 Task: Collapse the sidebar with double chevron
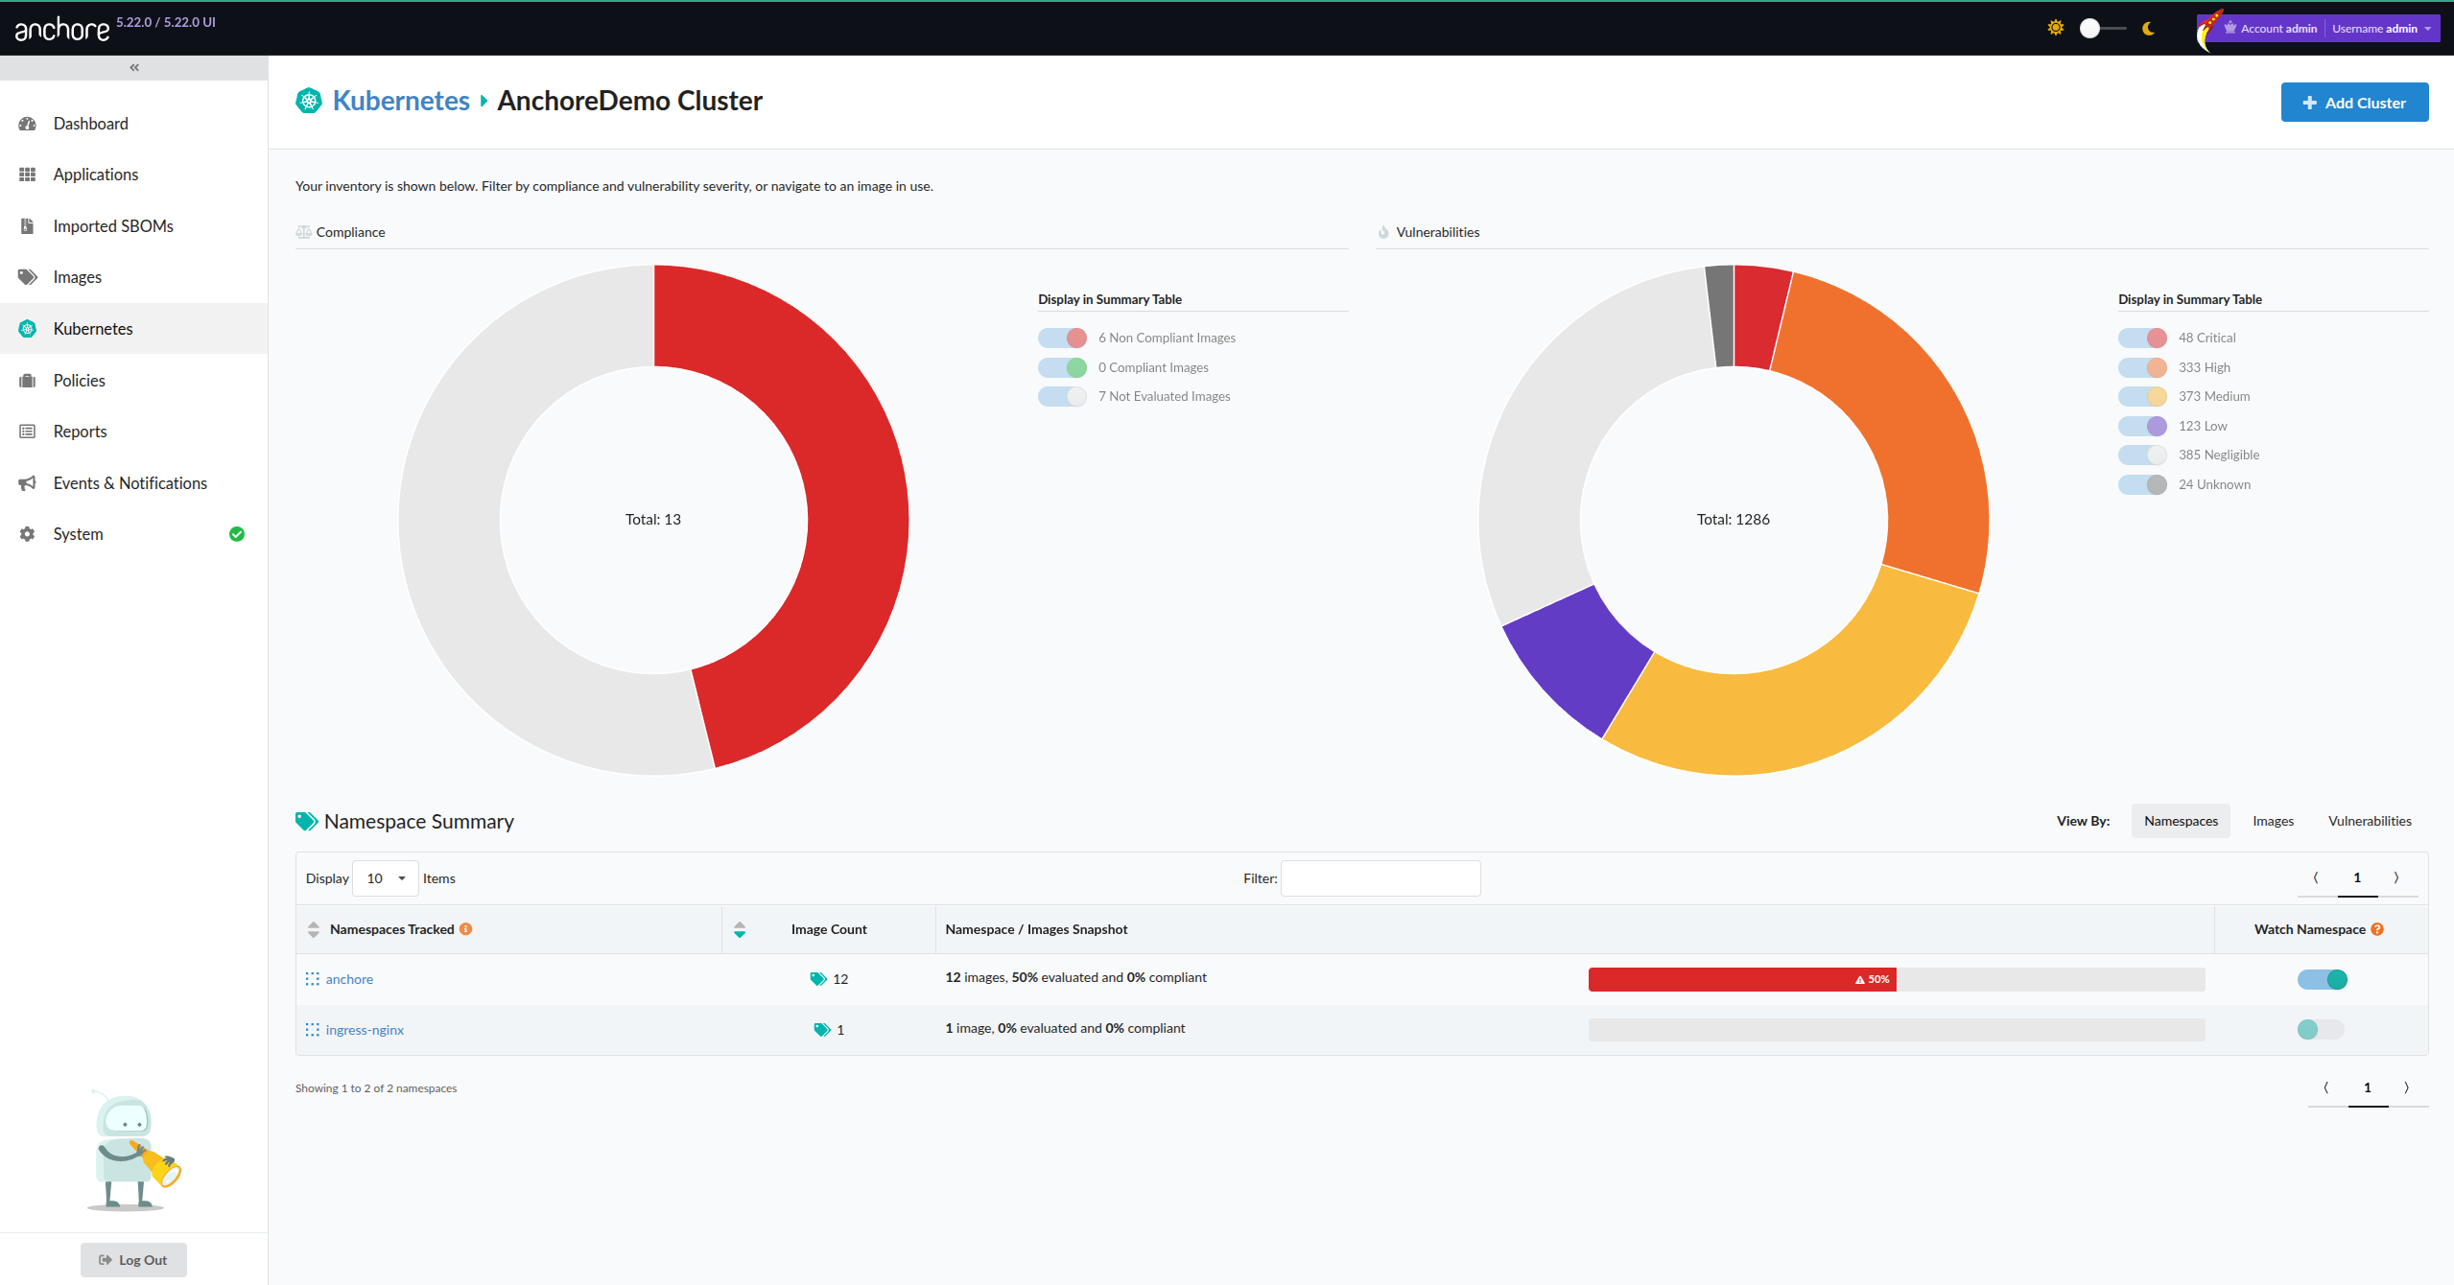134,67
